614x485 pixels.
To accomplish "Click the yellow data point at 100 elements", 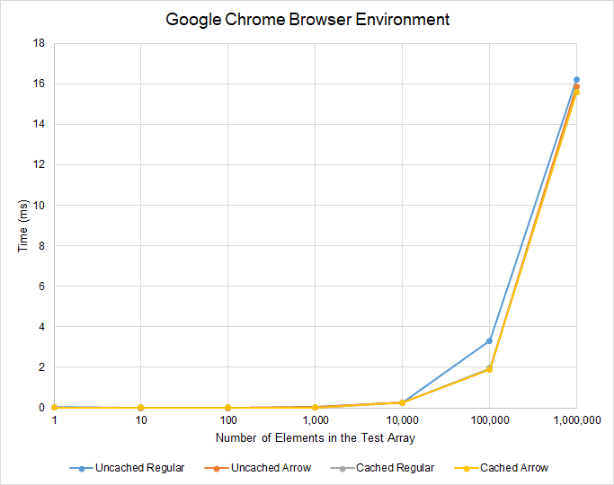I will 228,408.
